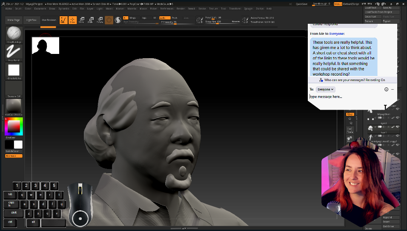Choose the Move transform tool
The image size is (407, 231).
pyautogui.click(x=81, y=20)
